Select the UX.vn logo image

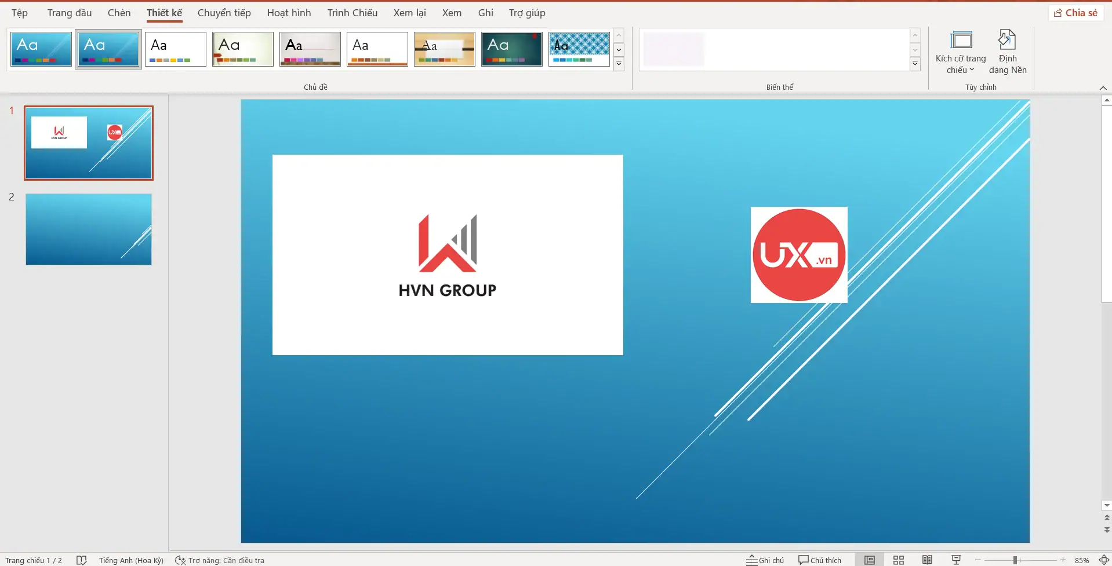pyautogui.click(x=799, y=255)
